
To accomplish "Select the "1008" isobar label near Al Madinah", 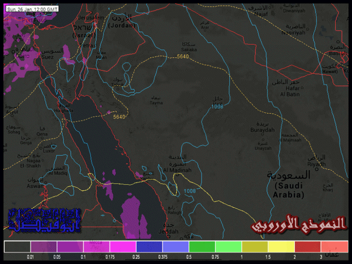I will point(190,191).
